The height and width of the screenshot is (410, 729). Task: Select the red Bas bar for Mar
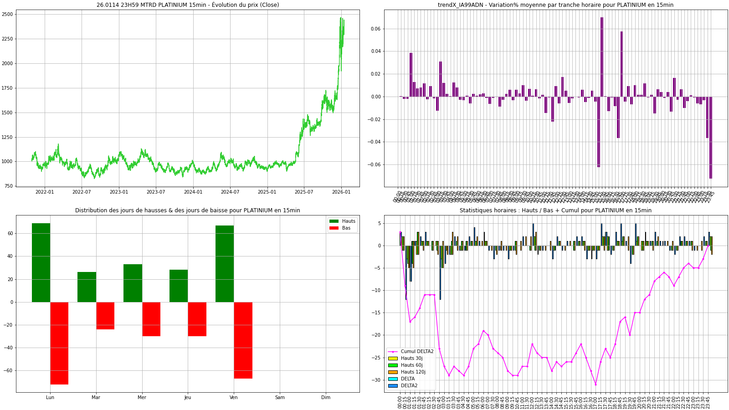(105, 315)
